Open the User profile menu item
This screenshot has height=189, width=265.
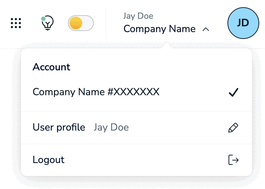59,127
